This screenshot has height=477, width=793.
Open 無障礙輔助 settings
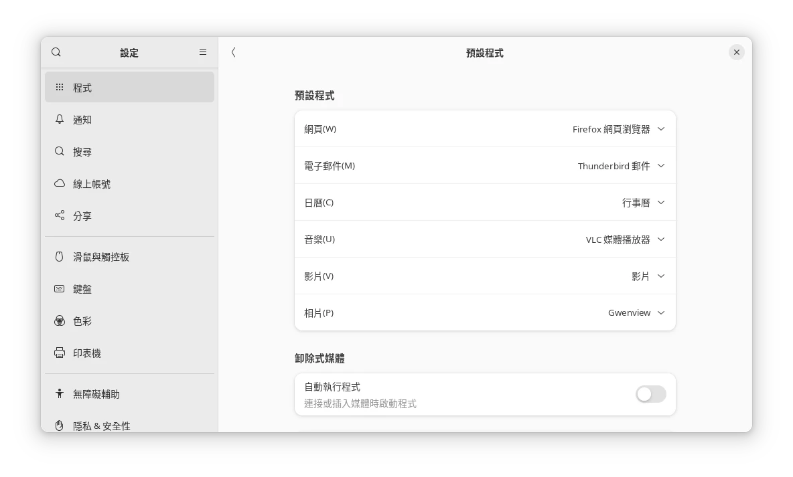pyautogui.click(x=96, y=395)
